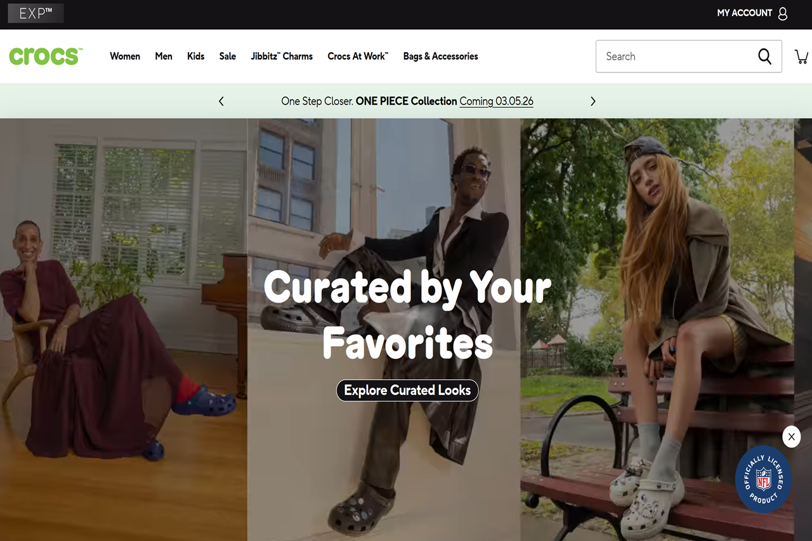
Task: Open the Sale section
Action: point(227,56)
